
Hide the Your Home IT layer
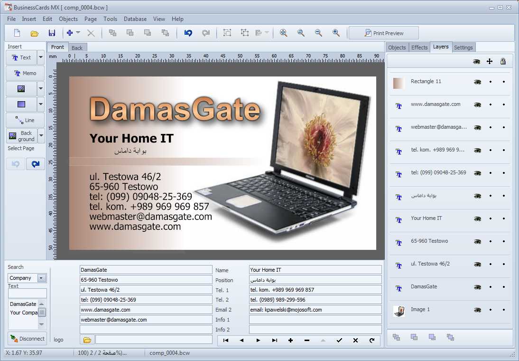click(x=477, y=219)
